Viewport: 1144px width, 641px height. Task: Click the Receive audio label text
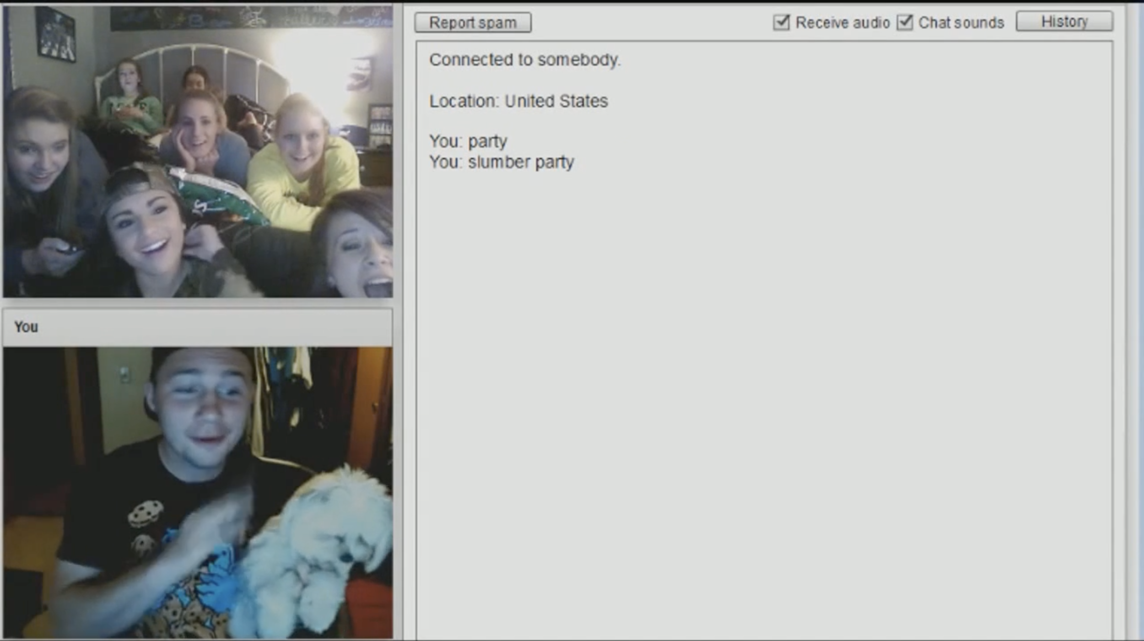point(842,22)
